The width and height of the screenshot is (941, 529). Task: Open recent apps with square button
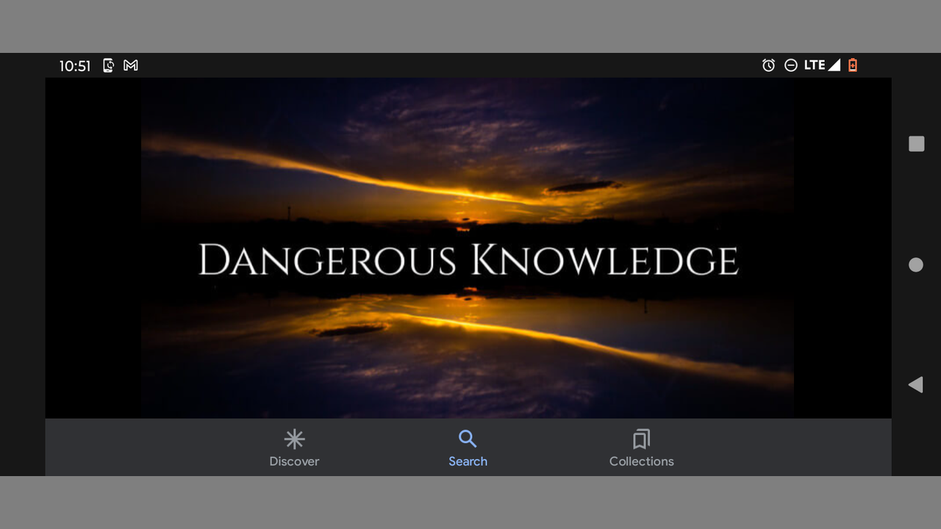916,144
